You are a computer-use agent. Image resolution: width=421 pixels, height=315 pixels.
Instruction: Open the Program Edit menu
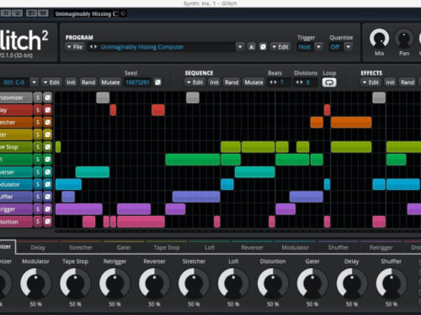(280, 47)
